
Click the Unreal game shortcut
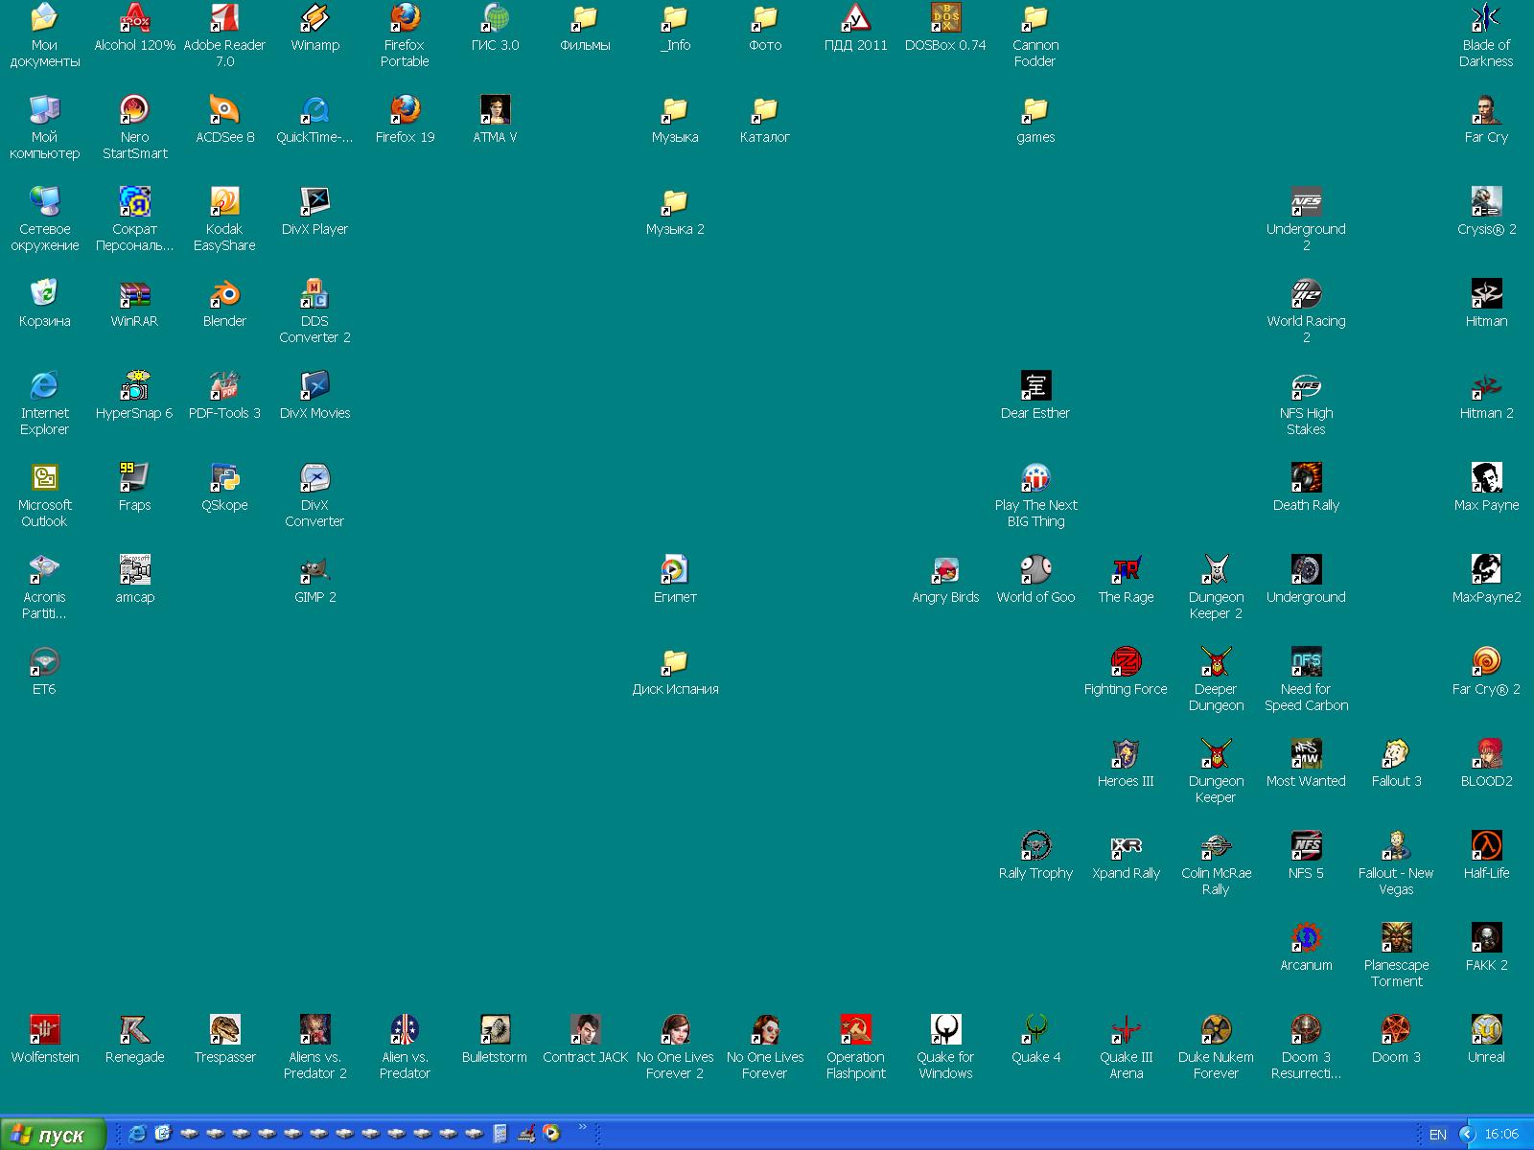(1486, 1029)
